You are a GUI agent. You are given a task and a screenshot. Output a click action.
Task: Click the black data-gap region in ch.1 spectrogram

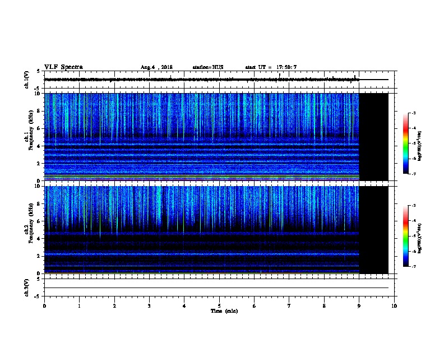(x=374, y=137)
